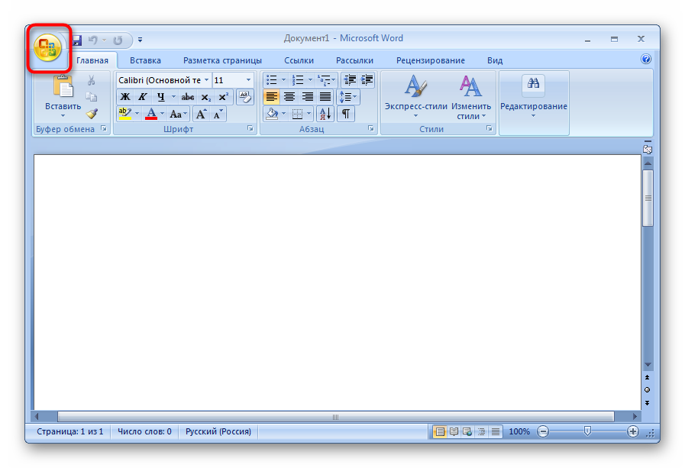The image size is (685, 468).
Task: Center-align the paragraph text
Action: coord(289,97)
